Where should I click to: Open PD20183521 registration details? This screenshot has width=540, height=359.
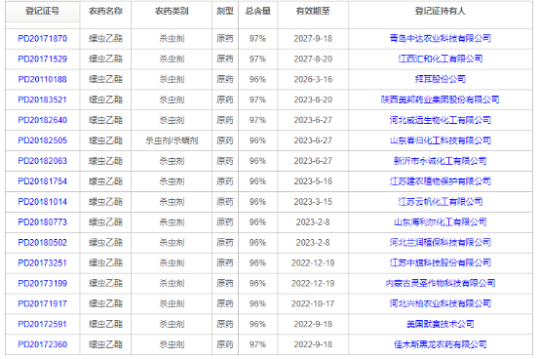point(42,100)
